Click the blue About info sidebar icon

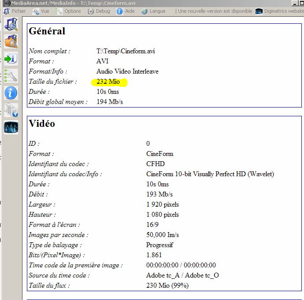pos(11,93)
